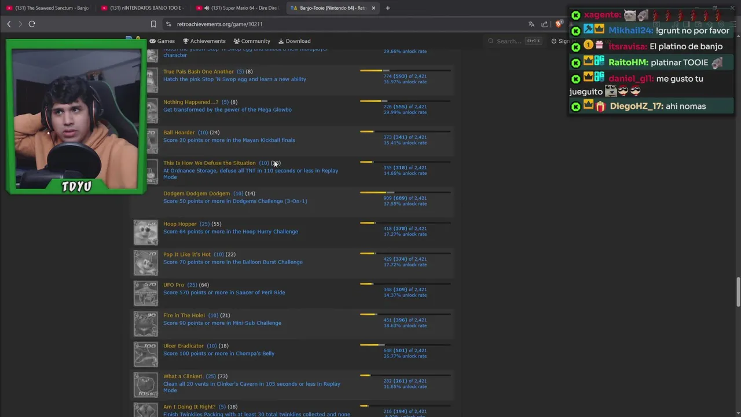Image resolution: width=741 pixels, height=417 pixels.
Task: Click the Get transformed by Mega Glowbo description
Action: (228, 109)
